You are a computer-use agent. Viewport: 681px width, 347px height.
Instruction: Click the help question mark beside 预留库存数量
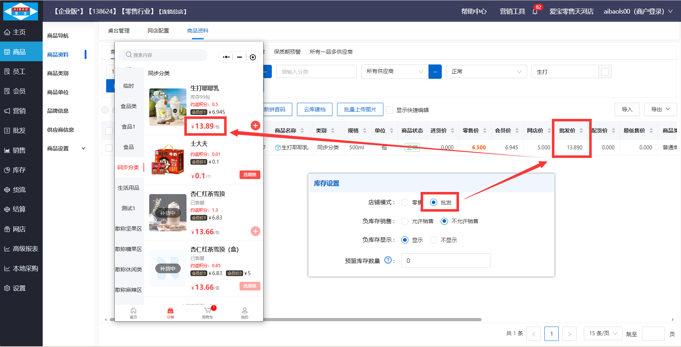(388, 260)
